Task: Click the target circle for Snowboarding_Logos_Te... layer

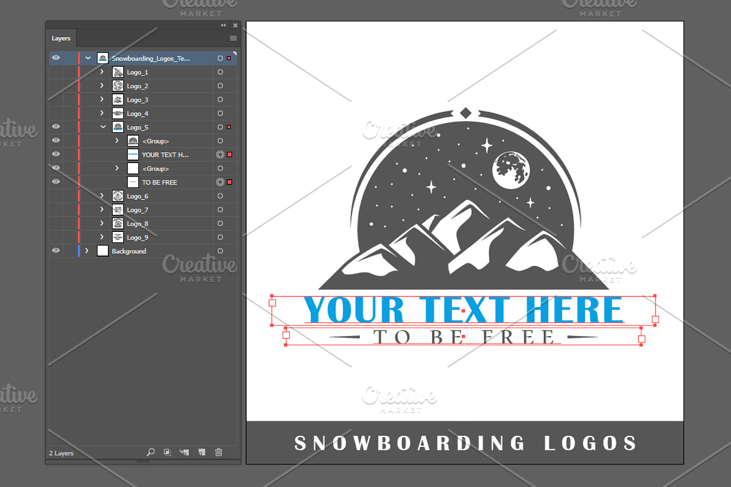Action: pos(220,58)
